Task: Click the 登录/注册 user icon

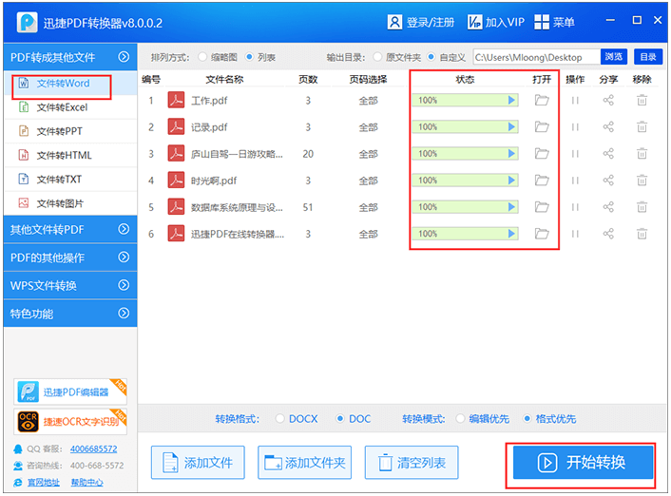Action: point(394,22)
